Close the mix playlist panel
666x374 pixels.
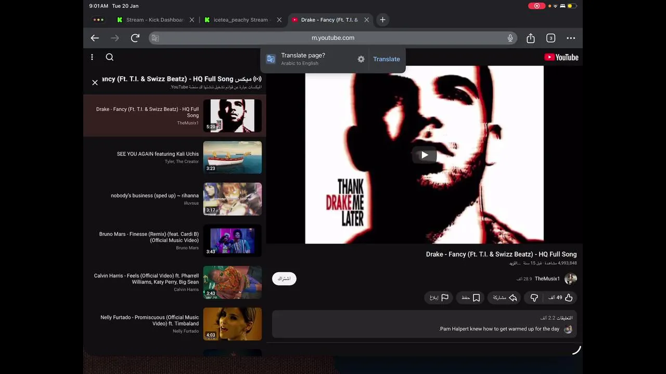(95, 83)
